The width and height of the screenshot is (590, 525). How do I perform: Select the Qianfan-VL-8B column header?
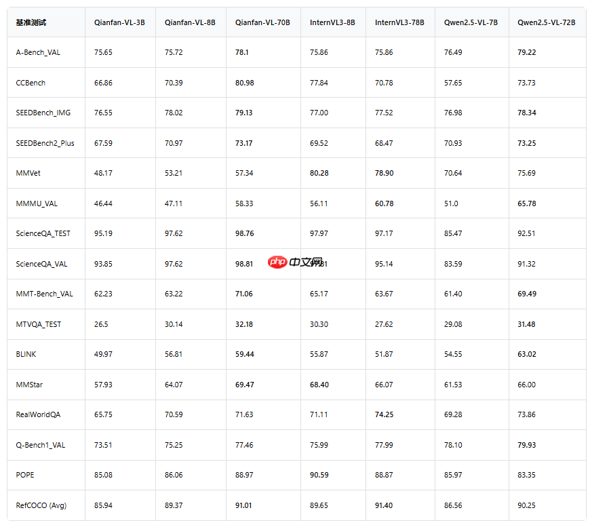[x=190, y=22]
